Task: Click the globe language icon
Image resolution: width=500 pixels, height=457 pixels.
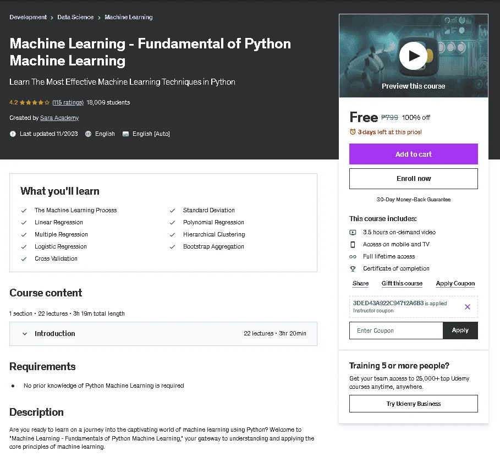Action: (x=88, y=134)
